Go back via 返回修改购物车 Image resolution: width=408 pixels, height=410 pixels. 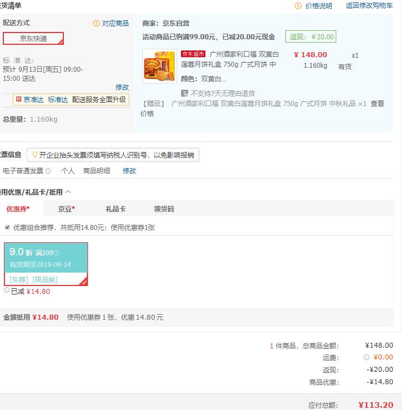(x=369, y=6)
